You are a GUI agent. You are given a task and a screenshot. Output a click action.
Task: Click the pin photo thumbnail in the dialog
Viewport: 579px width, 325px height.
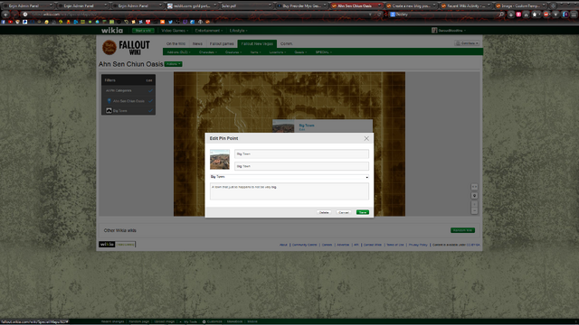coord(220,160)
